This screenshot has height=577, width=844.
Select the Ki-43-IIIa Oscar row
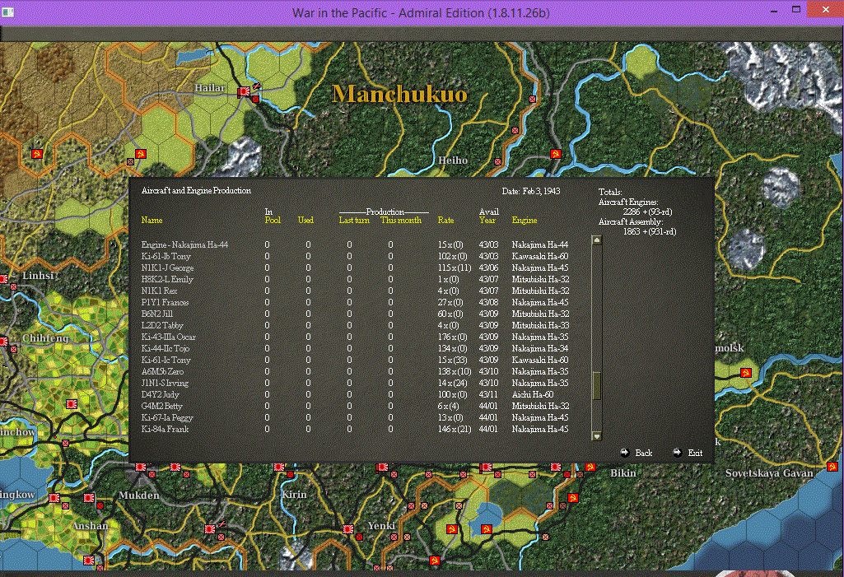point(355,337)
